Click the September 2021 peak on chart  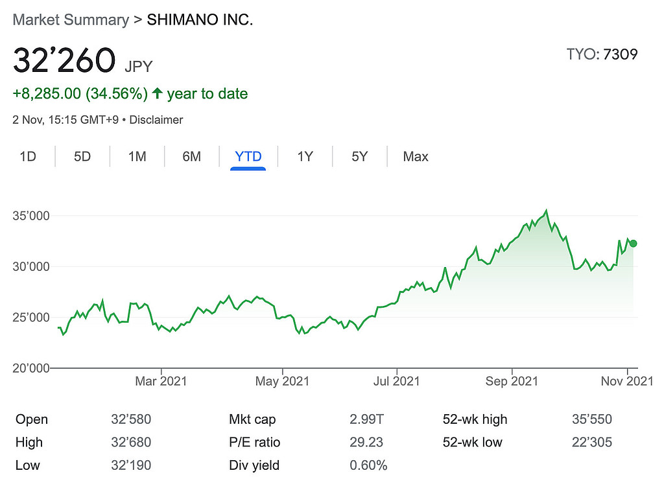click(547, 211)
